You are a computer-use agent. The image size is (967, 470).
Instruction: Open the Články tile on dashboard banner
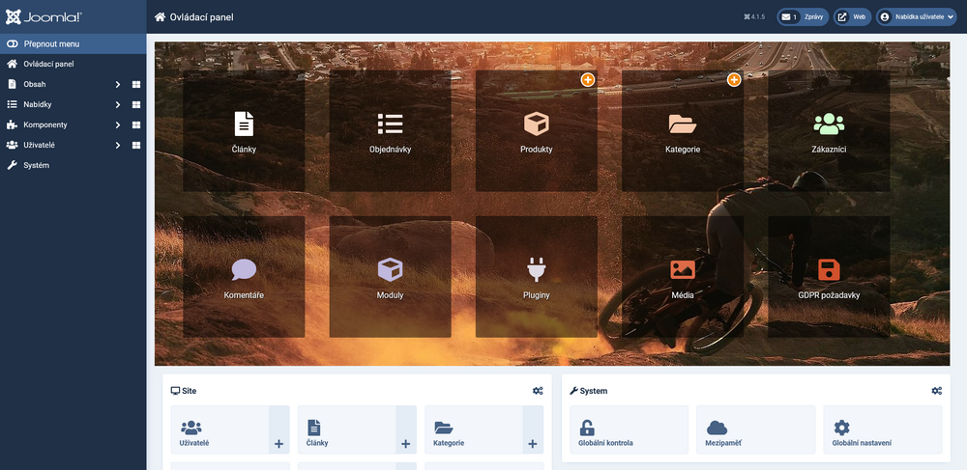pos(244,131)
